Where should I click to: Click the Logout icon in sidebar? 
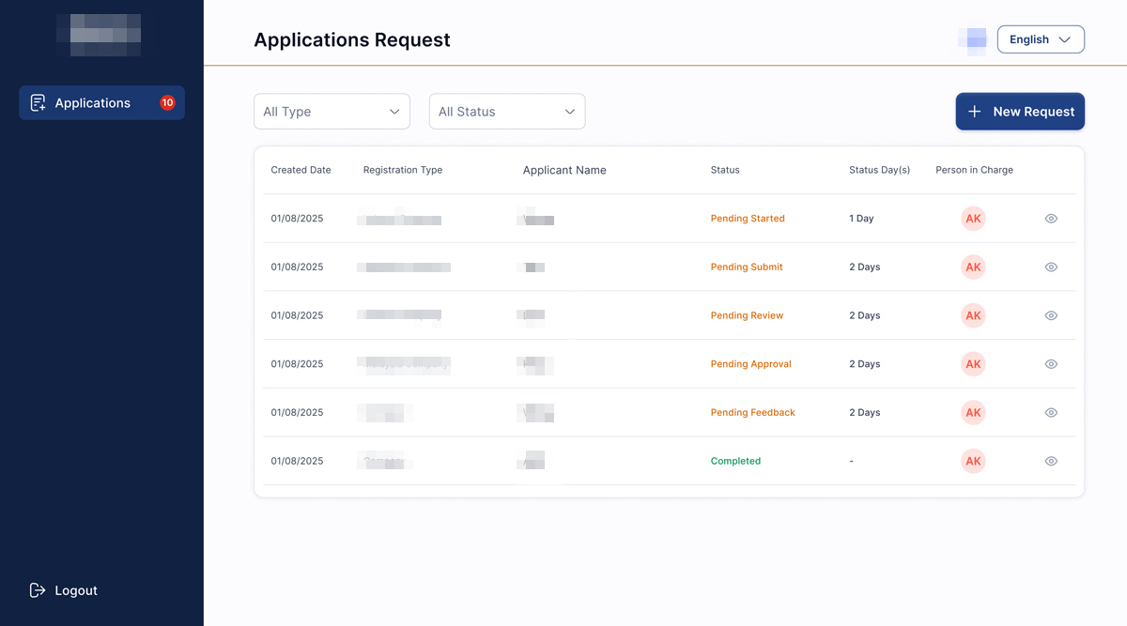[x=38, y=590]
